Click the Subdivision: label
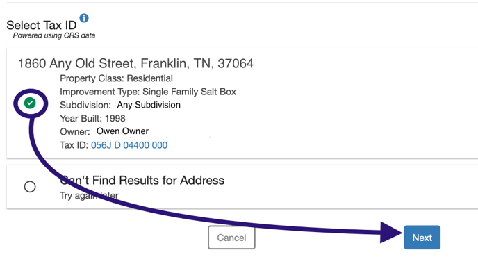478x257 pixels. 85,105
